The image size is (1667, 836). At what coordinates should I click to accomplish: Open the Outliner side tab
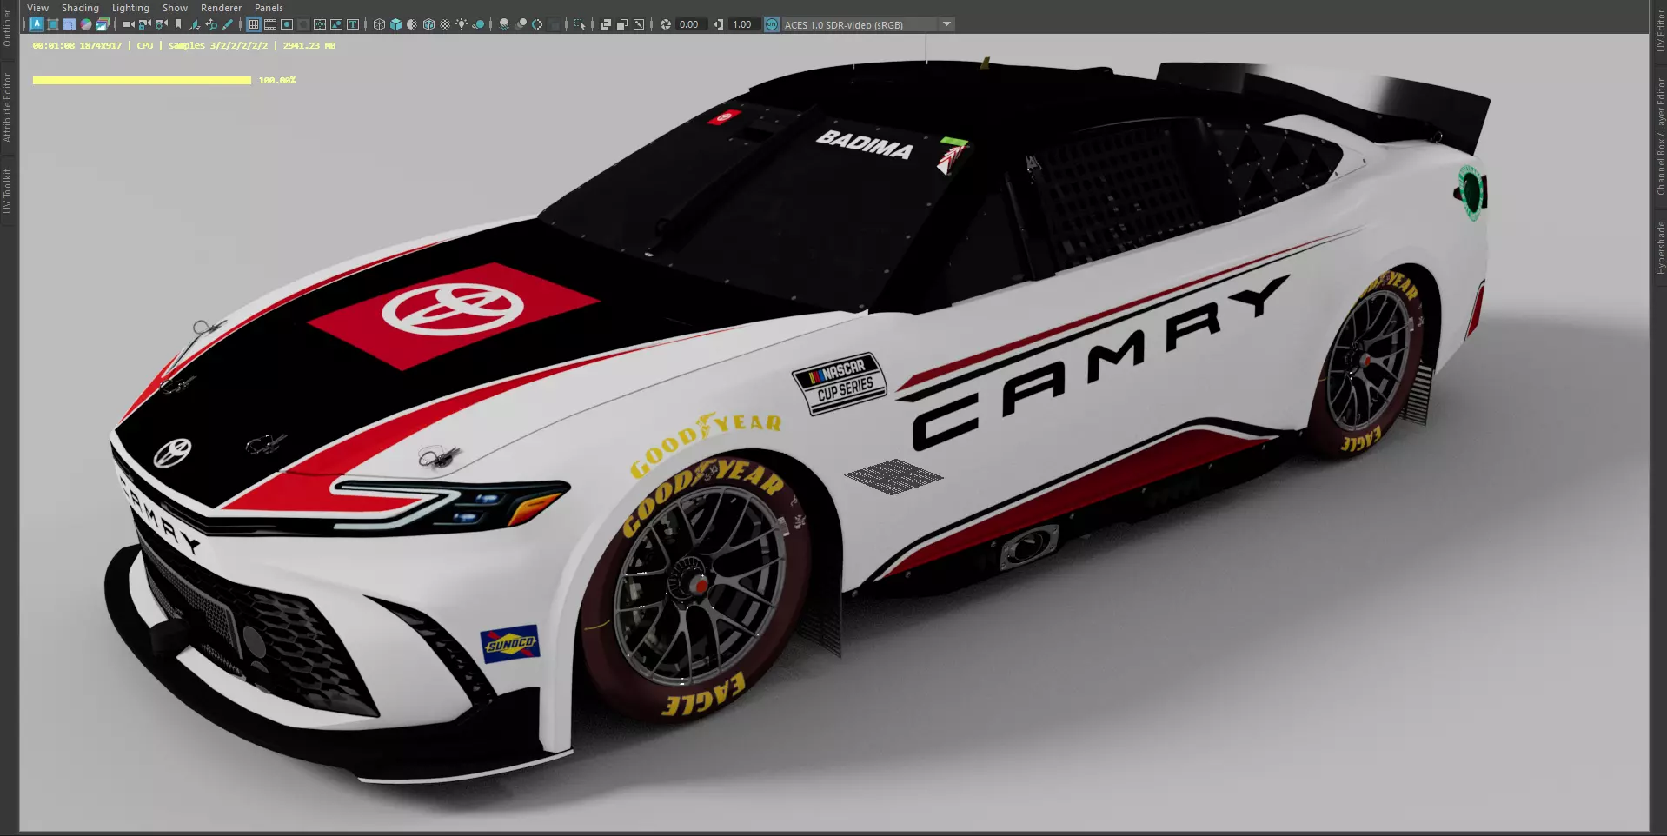pyautogui.click(x=7, y=28)
